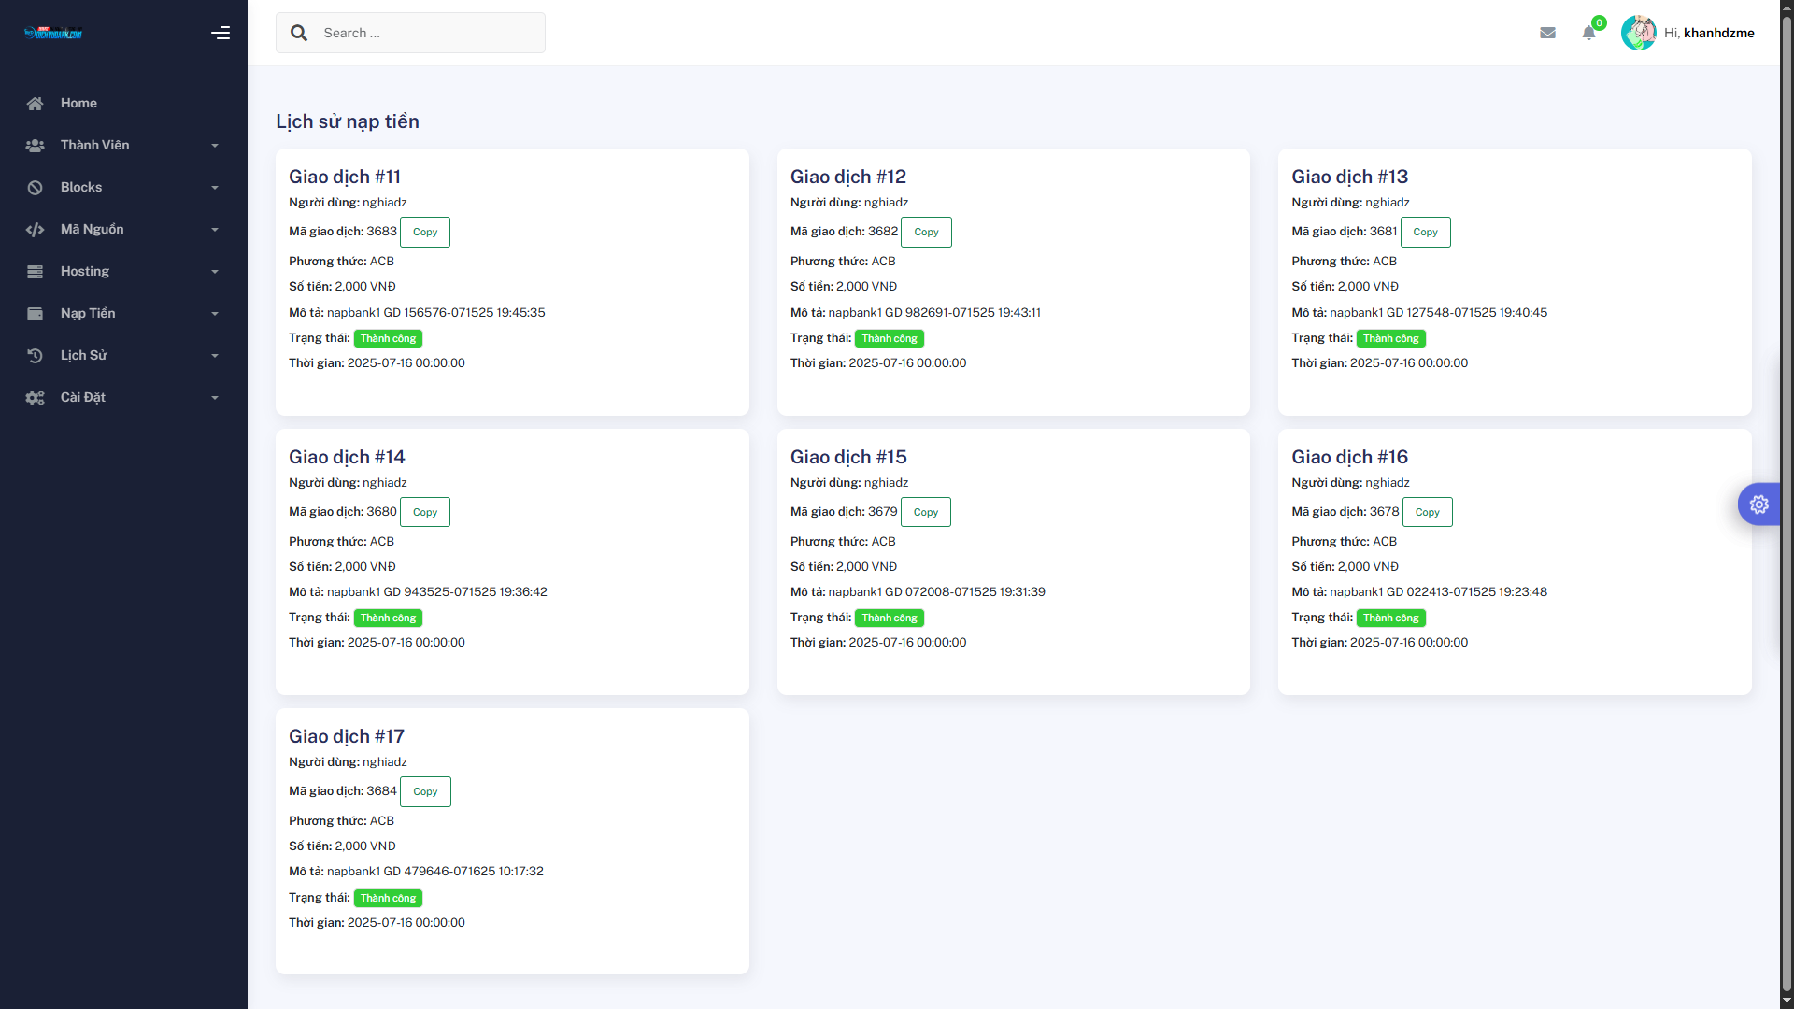Click the search magnifier icon

299,33
